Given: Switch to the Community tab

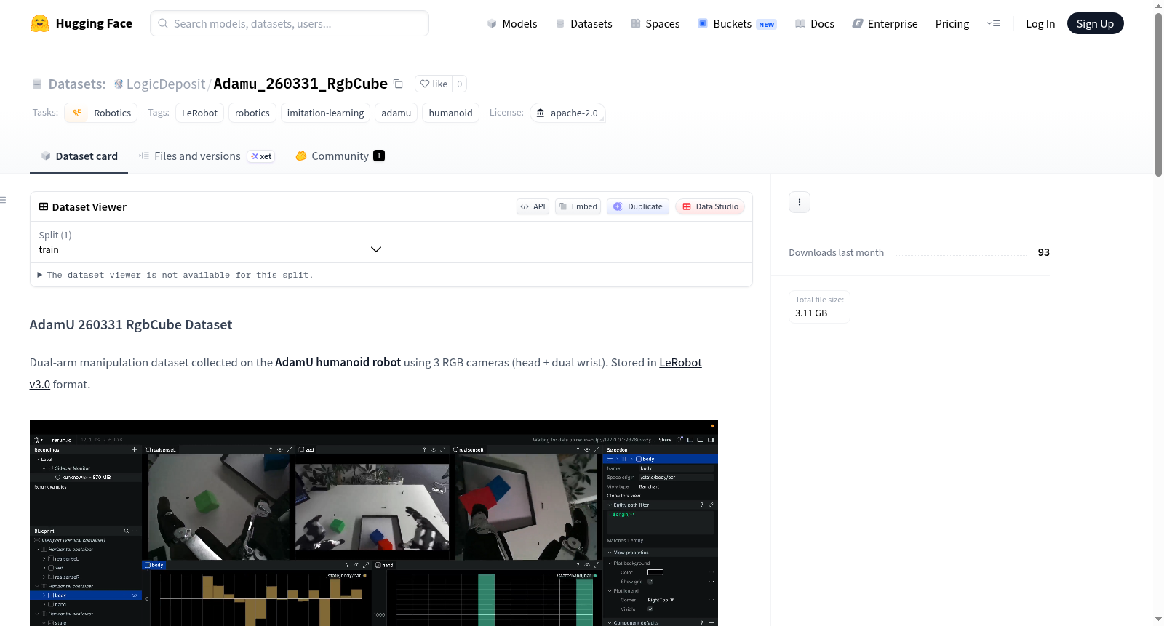Looking at the screenshot, I should click(340, 156).
